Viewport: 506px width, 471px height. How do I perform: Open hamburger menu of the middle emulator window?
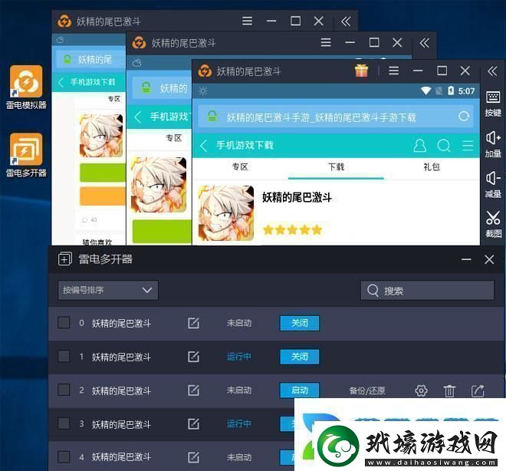click(x=326, y=43)
